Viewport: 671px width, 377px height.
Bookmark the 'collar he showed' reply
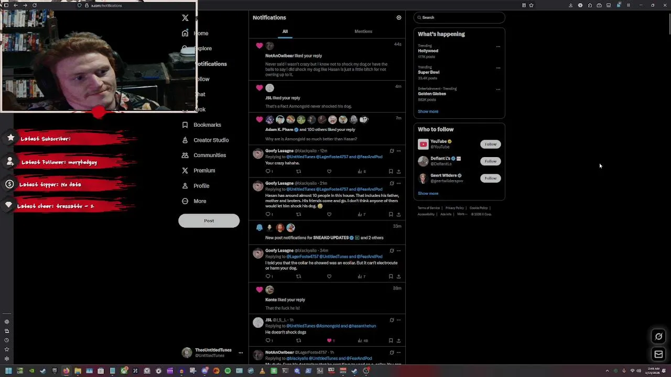[391, 276]
